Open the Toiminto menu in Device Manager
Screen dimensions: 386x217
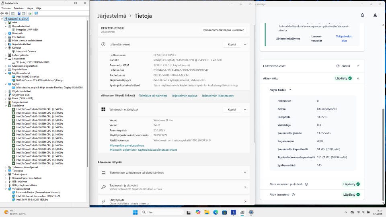pyautogui.click(x=18, y=8)
